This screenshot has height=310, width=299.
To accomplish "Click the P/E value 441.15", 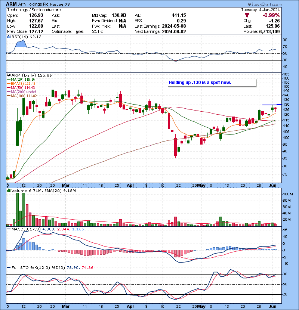I will point(179,15).
